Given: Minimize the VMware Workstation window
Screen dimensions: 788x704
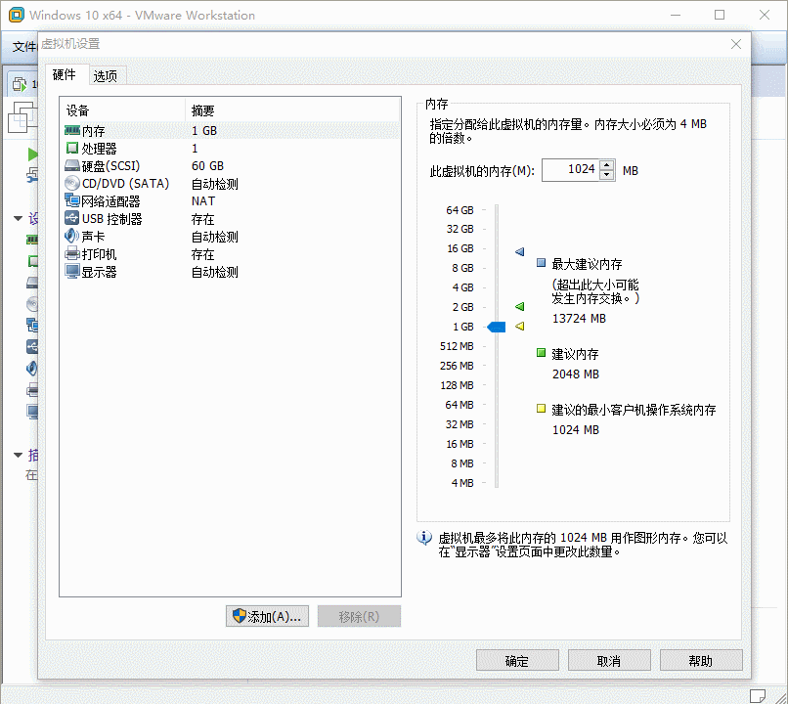Looking at the screenshot, I should coord(676,15).
